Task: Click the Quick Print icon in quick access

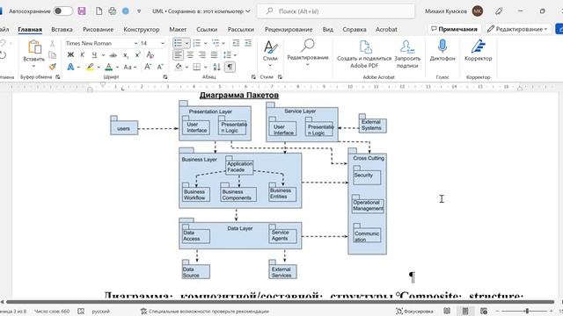Action: (113, 11)
